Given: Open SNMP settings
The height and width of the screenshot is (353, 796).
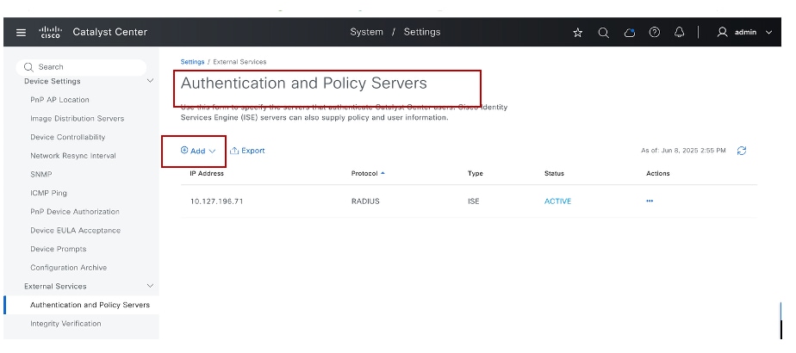Looking at the screenshot, I should tap(41, 175).
